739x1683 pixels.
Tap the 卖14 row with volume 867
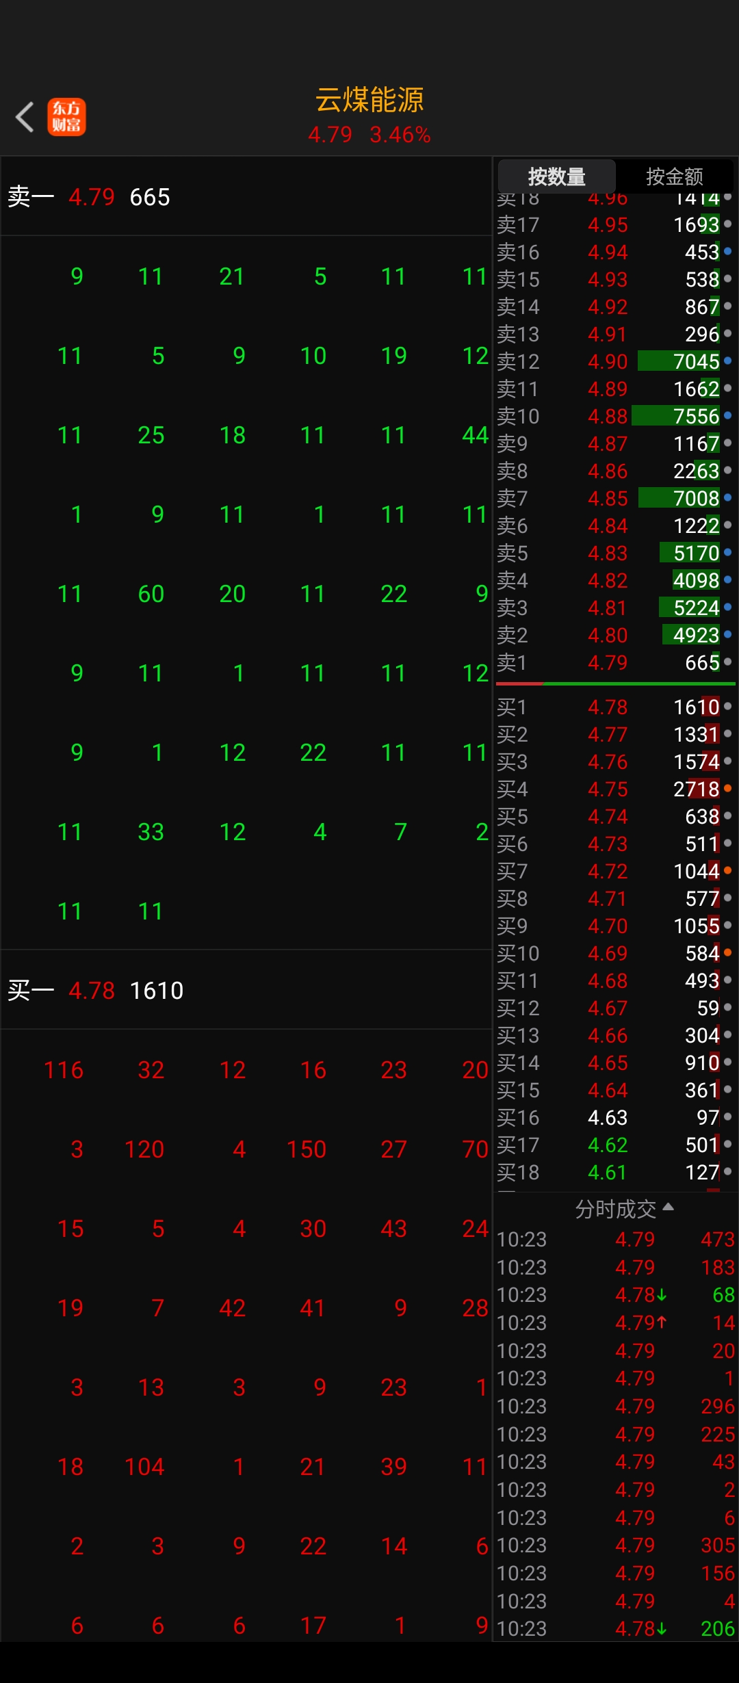614,306
